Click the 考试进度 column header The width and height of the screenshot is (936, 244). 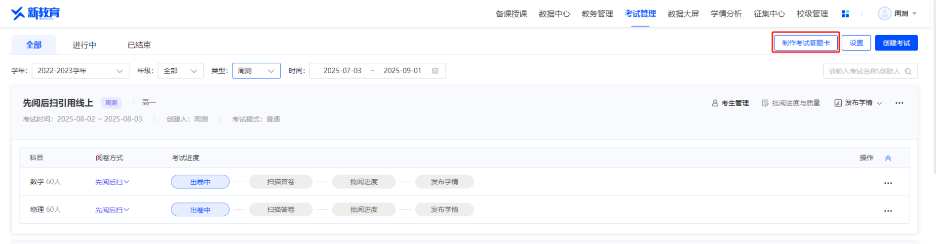click(x=186, y=158)
